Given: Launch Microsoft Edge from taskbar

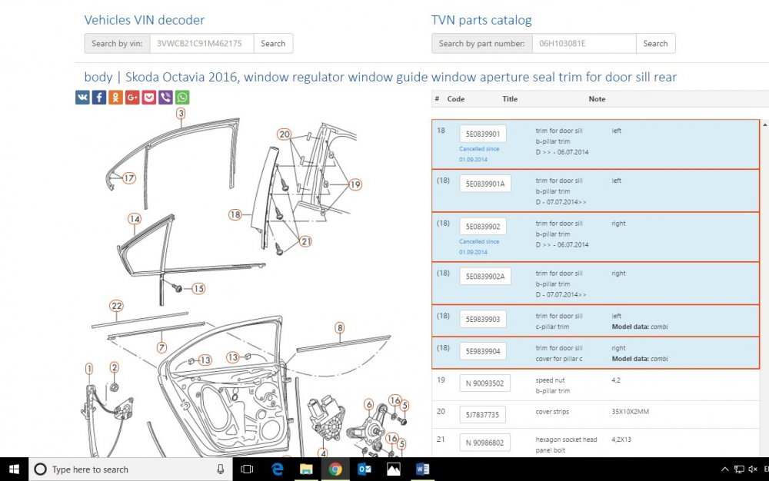Looking at the screenshot, I should point(278,469).
